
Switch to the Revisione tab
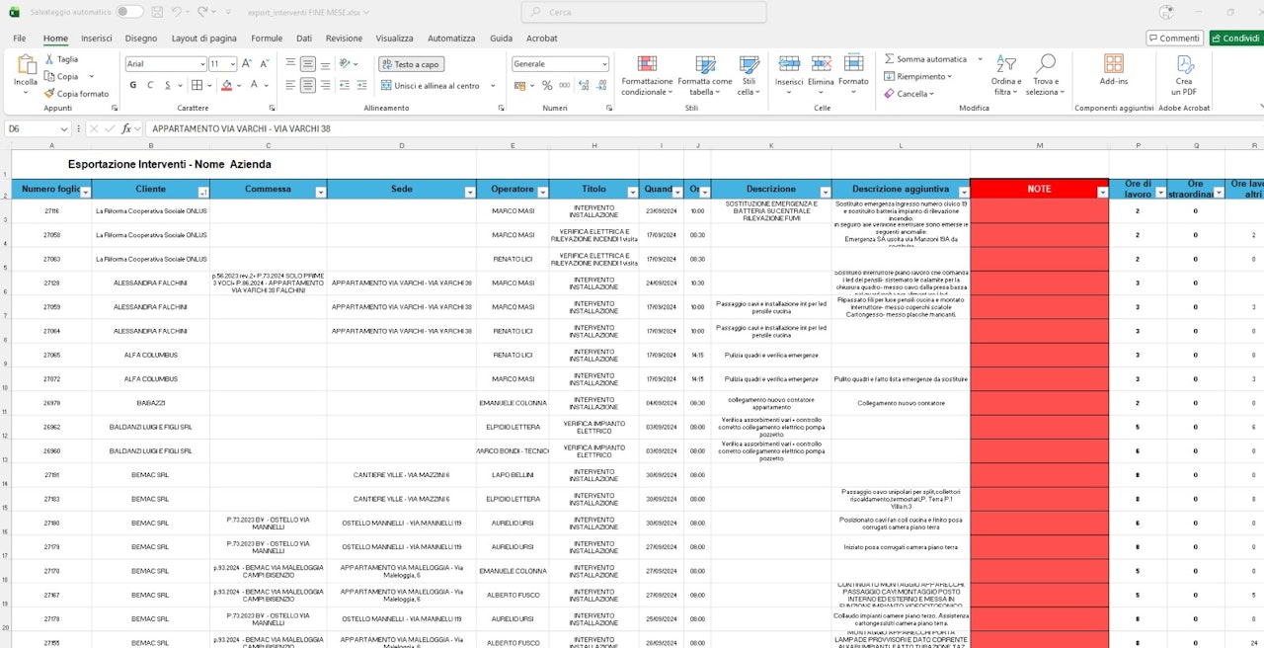pyautogui.click(x=344, y=38)
